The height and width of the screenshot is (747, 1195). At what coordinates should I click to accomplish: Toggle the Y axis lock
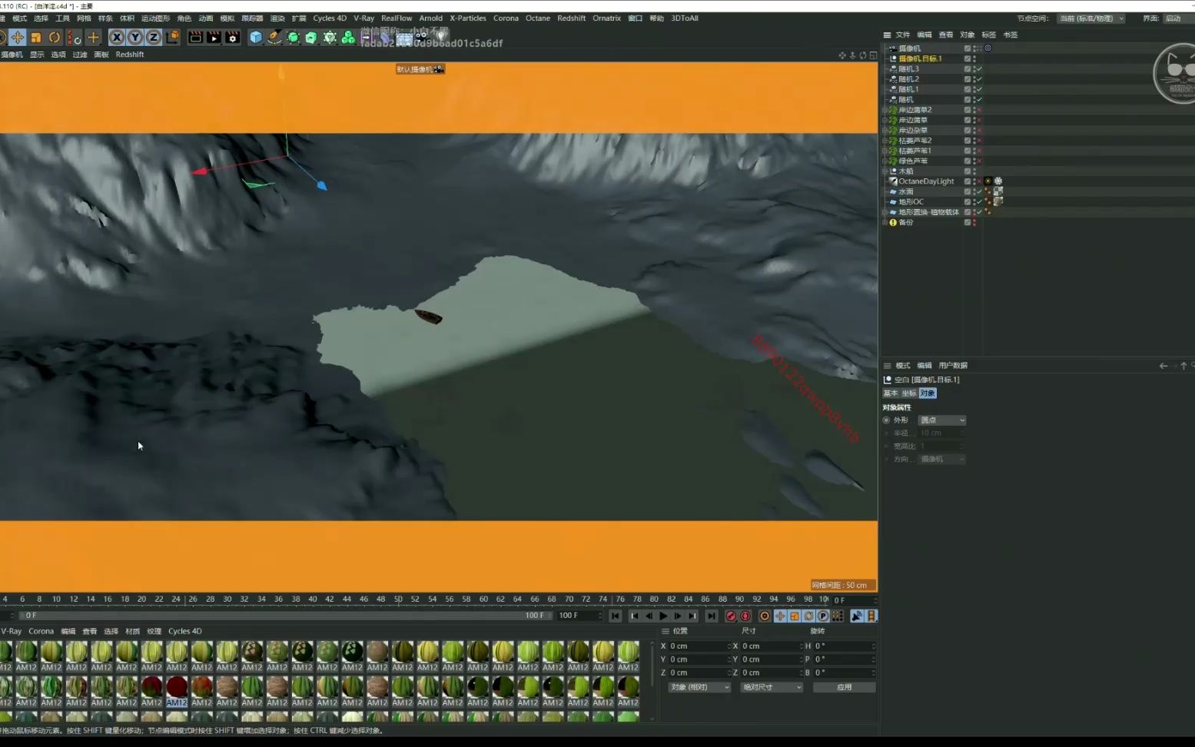tap(135, 37)
